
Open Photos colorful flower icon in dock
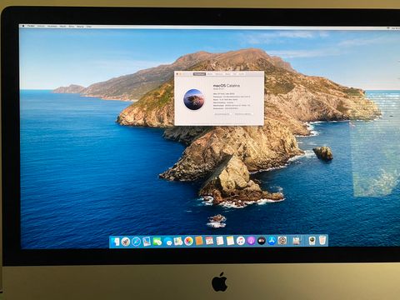[188, 241]
